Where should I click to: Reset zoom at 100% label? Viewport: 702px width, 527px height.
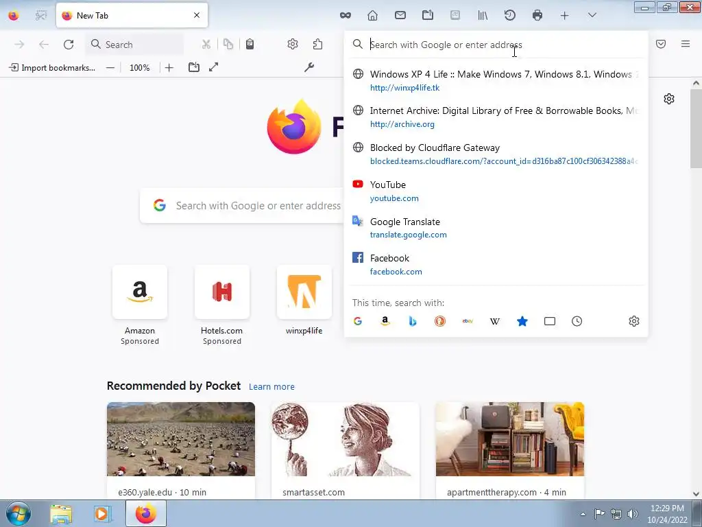click(x=140, y=68)
